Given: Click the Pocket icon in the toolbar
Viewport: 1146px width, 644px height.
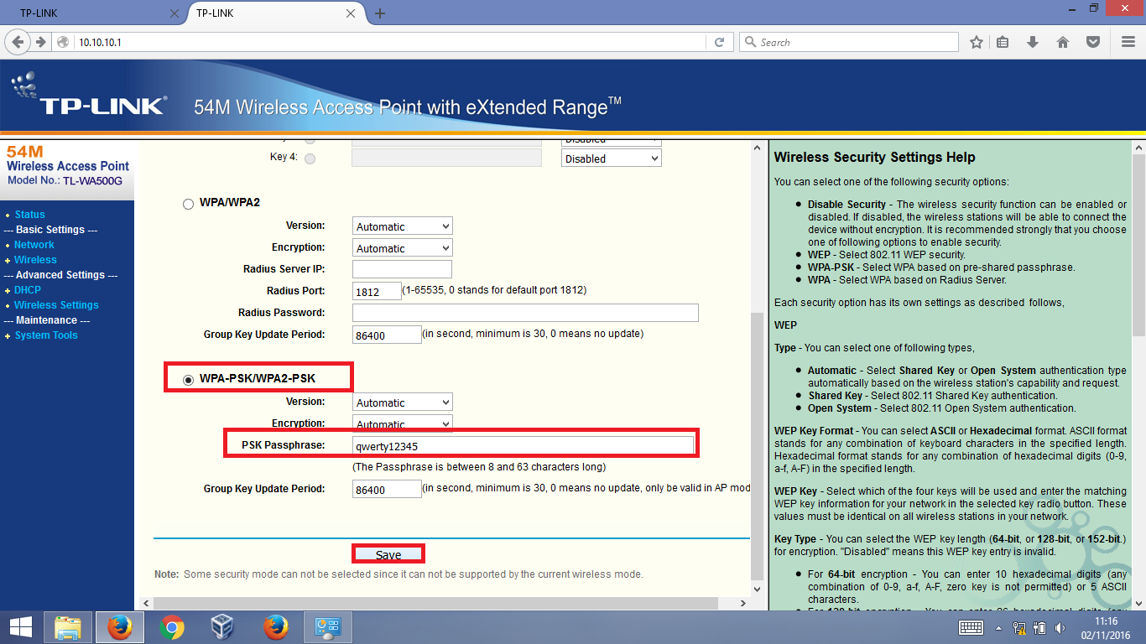Looking at the screenshot, I should 1093,42.
